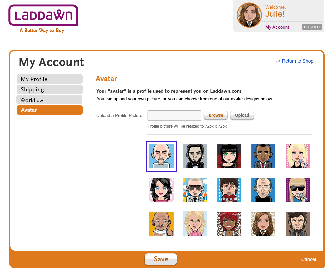This screenshot has width=334, height=274.
Task: Pick the black-haired woman avatar with green eyes
Action: click(229, 156)
